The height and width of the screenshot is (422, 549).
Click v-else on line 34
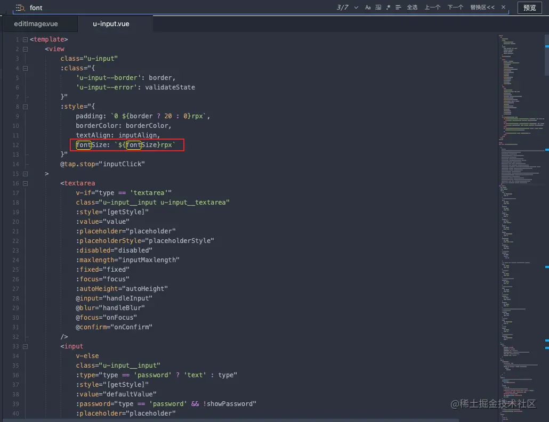point(87,356)
